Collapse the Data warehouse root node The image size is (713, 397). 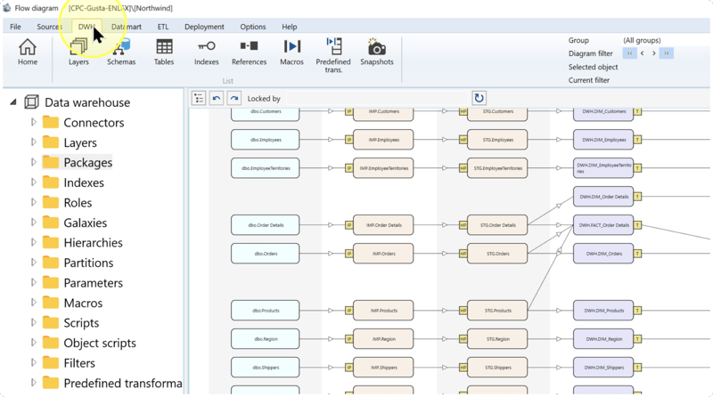point(13,102)
